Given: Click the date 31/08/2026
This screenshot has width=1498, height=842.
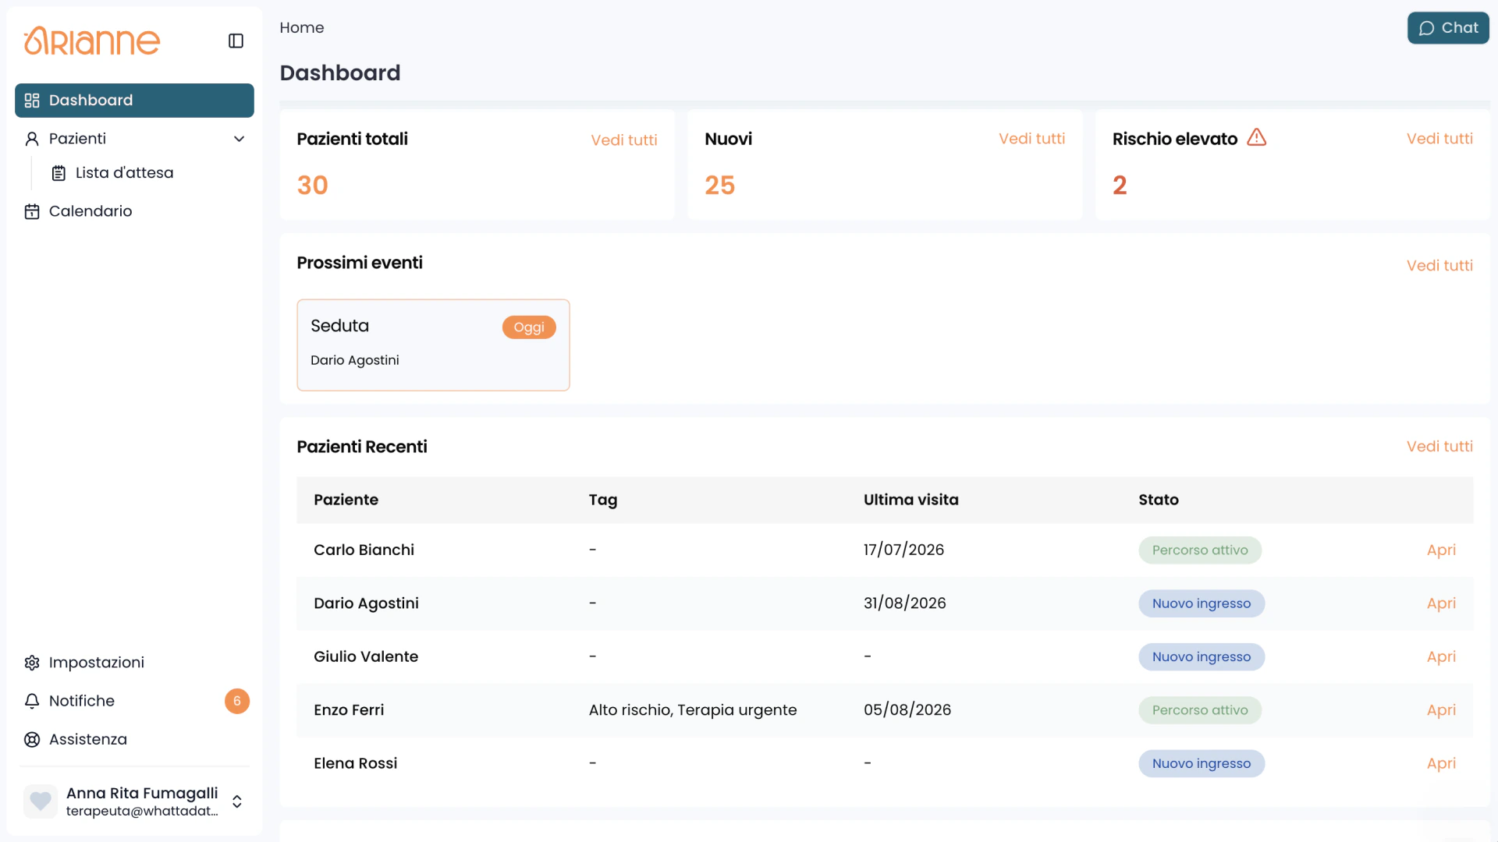Looking at the screenshot, I should coord(904,603).
